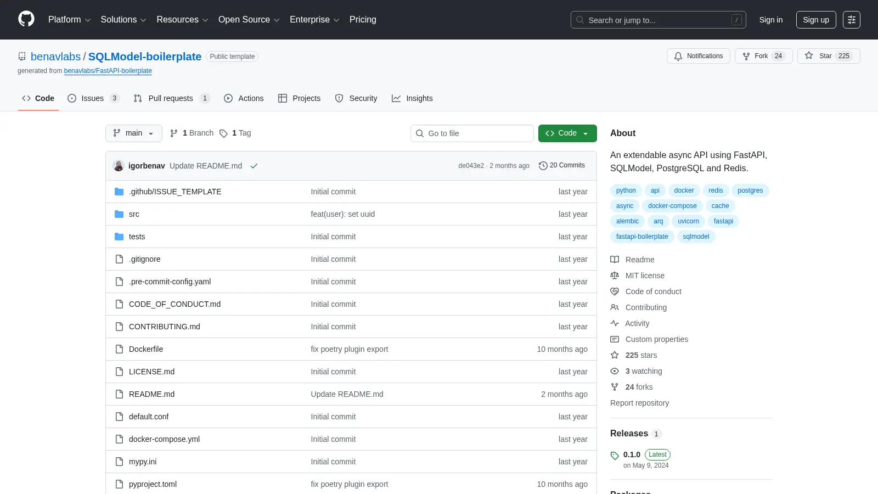Open the docker-compose.yml file
Screen dimensions: 878x494
pos(164,439)
